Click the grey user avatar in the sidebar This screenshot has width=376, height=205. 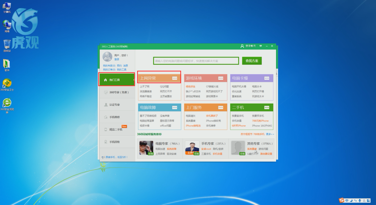click(x=107, y=56)
